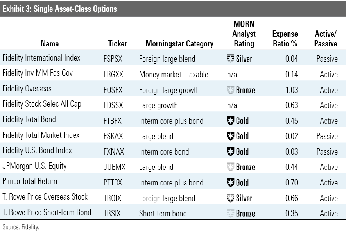Click the Exhibit 3 title bar
This screenshot has height=237, width=346.
tap(173, 9)
